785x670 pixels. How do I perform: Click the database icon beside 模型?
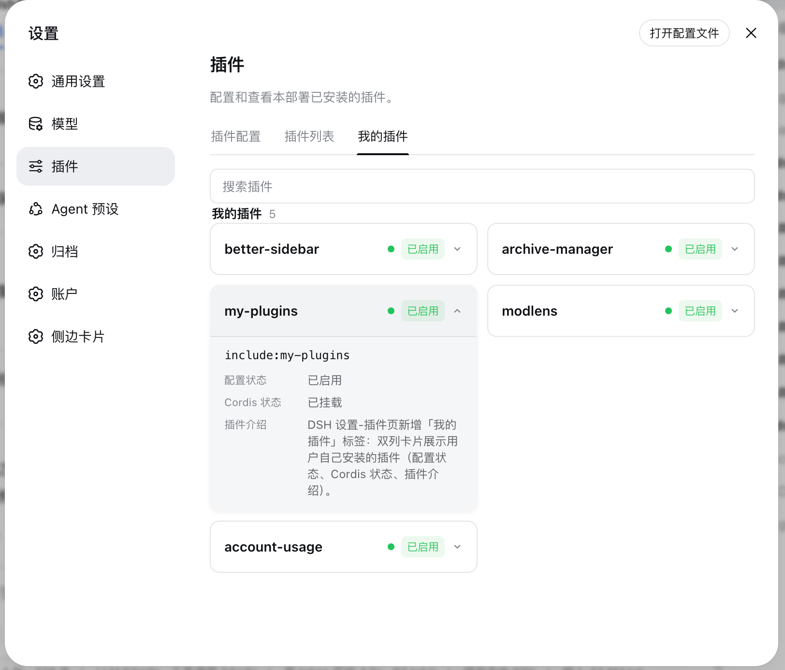(x=36, y=124)
